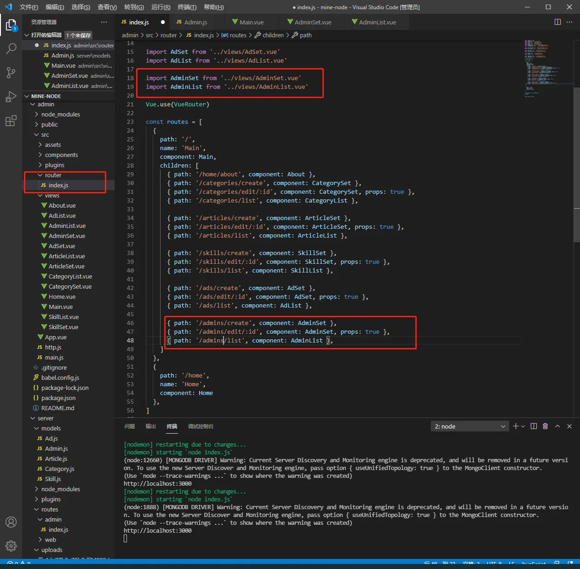Image resolution: width=580 pixels, height=569 pixels.
Task: Open the Extensions view
Action: point(11,121)
